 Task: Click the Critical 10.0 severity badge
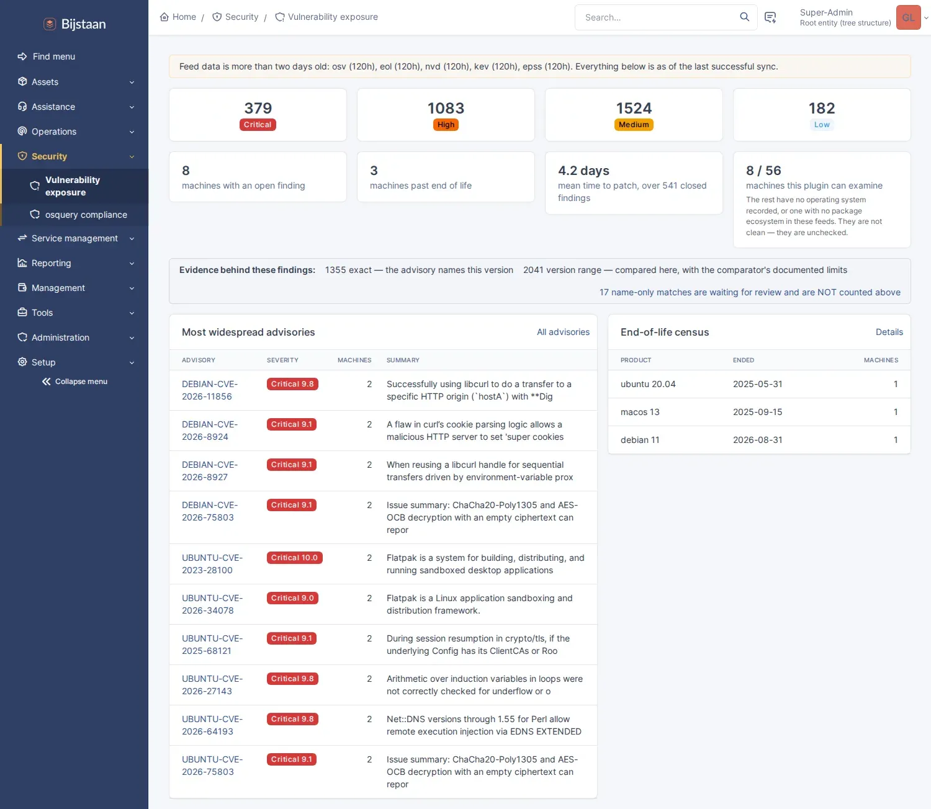click(x=294, y=558)
